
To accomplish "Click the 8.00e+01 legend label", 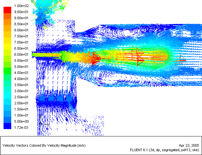I will (x=21, y=30).
